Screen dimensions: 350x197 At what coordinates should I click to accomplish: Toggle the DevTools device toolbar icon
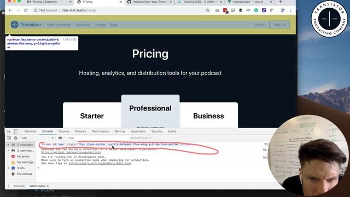point(15,131)
